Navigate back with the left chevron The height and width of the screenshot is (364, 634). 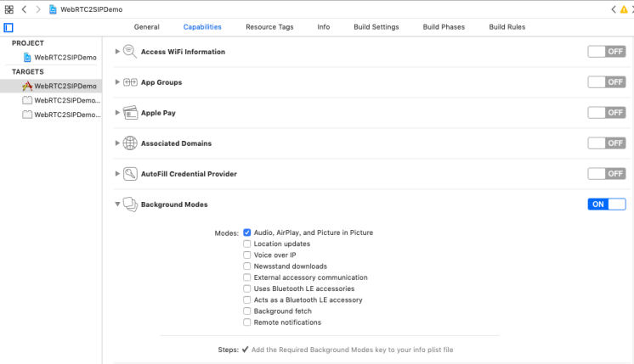coord(25,8)
